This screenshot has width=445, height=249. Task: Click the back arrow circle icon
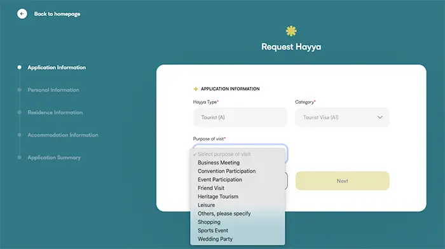(22, 13)
